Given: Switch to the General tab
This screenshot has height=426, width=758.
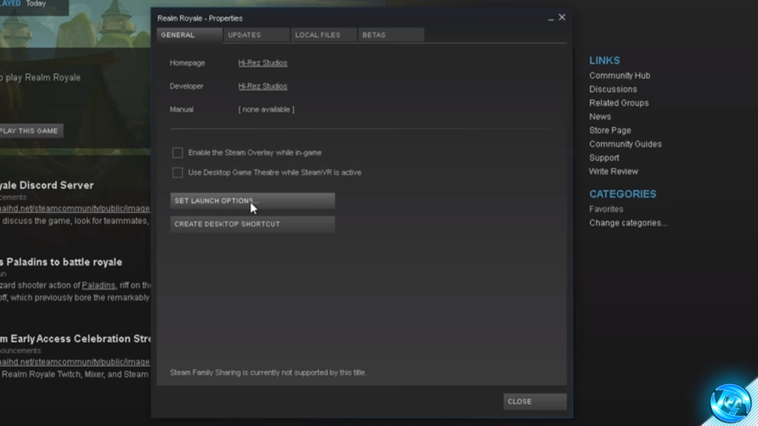Looking at the screenshot, I should [x=189, y=35].
